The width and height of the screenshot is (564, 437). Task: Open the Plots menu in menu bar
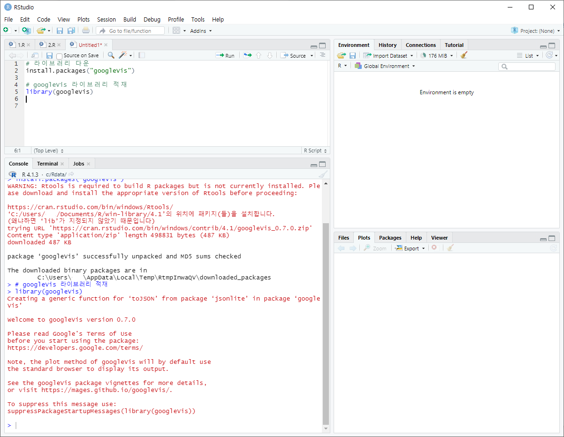pyautogui.click(x=84, y=20)
